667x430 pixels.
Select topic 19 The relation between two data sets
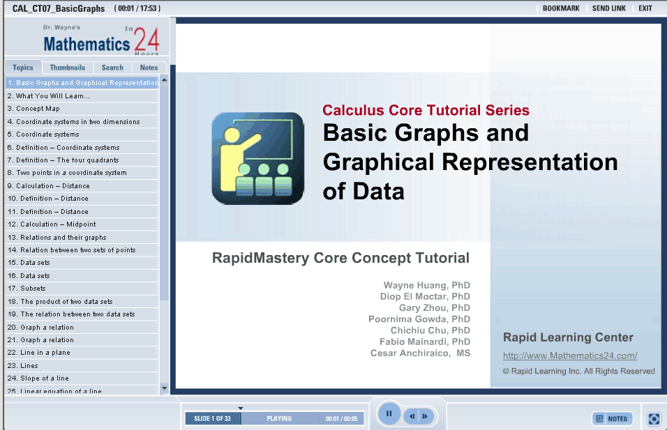click(82, 314)
